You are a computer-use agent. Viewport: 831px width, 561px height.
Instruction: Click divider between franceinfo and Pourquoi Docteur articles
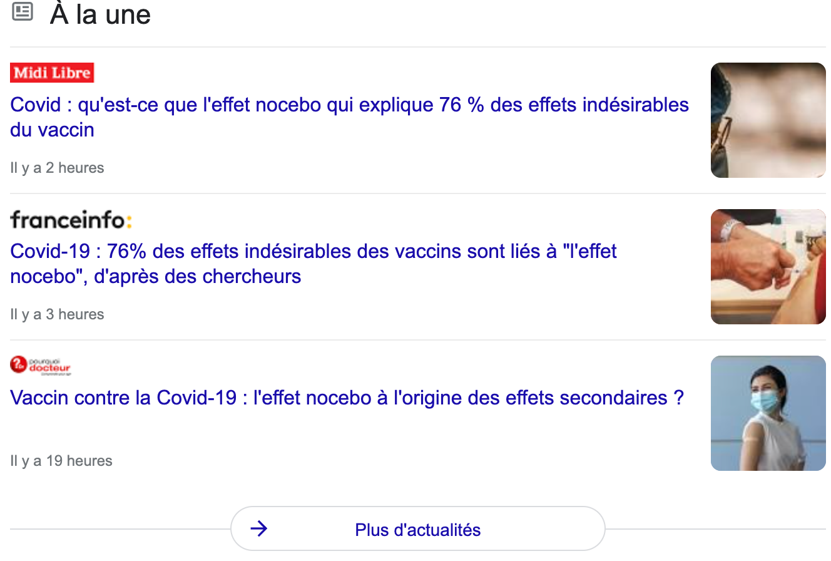(417, 340)
